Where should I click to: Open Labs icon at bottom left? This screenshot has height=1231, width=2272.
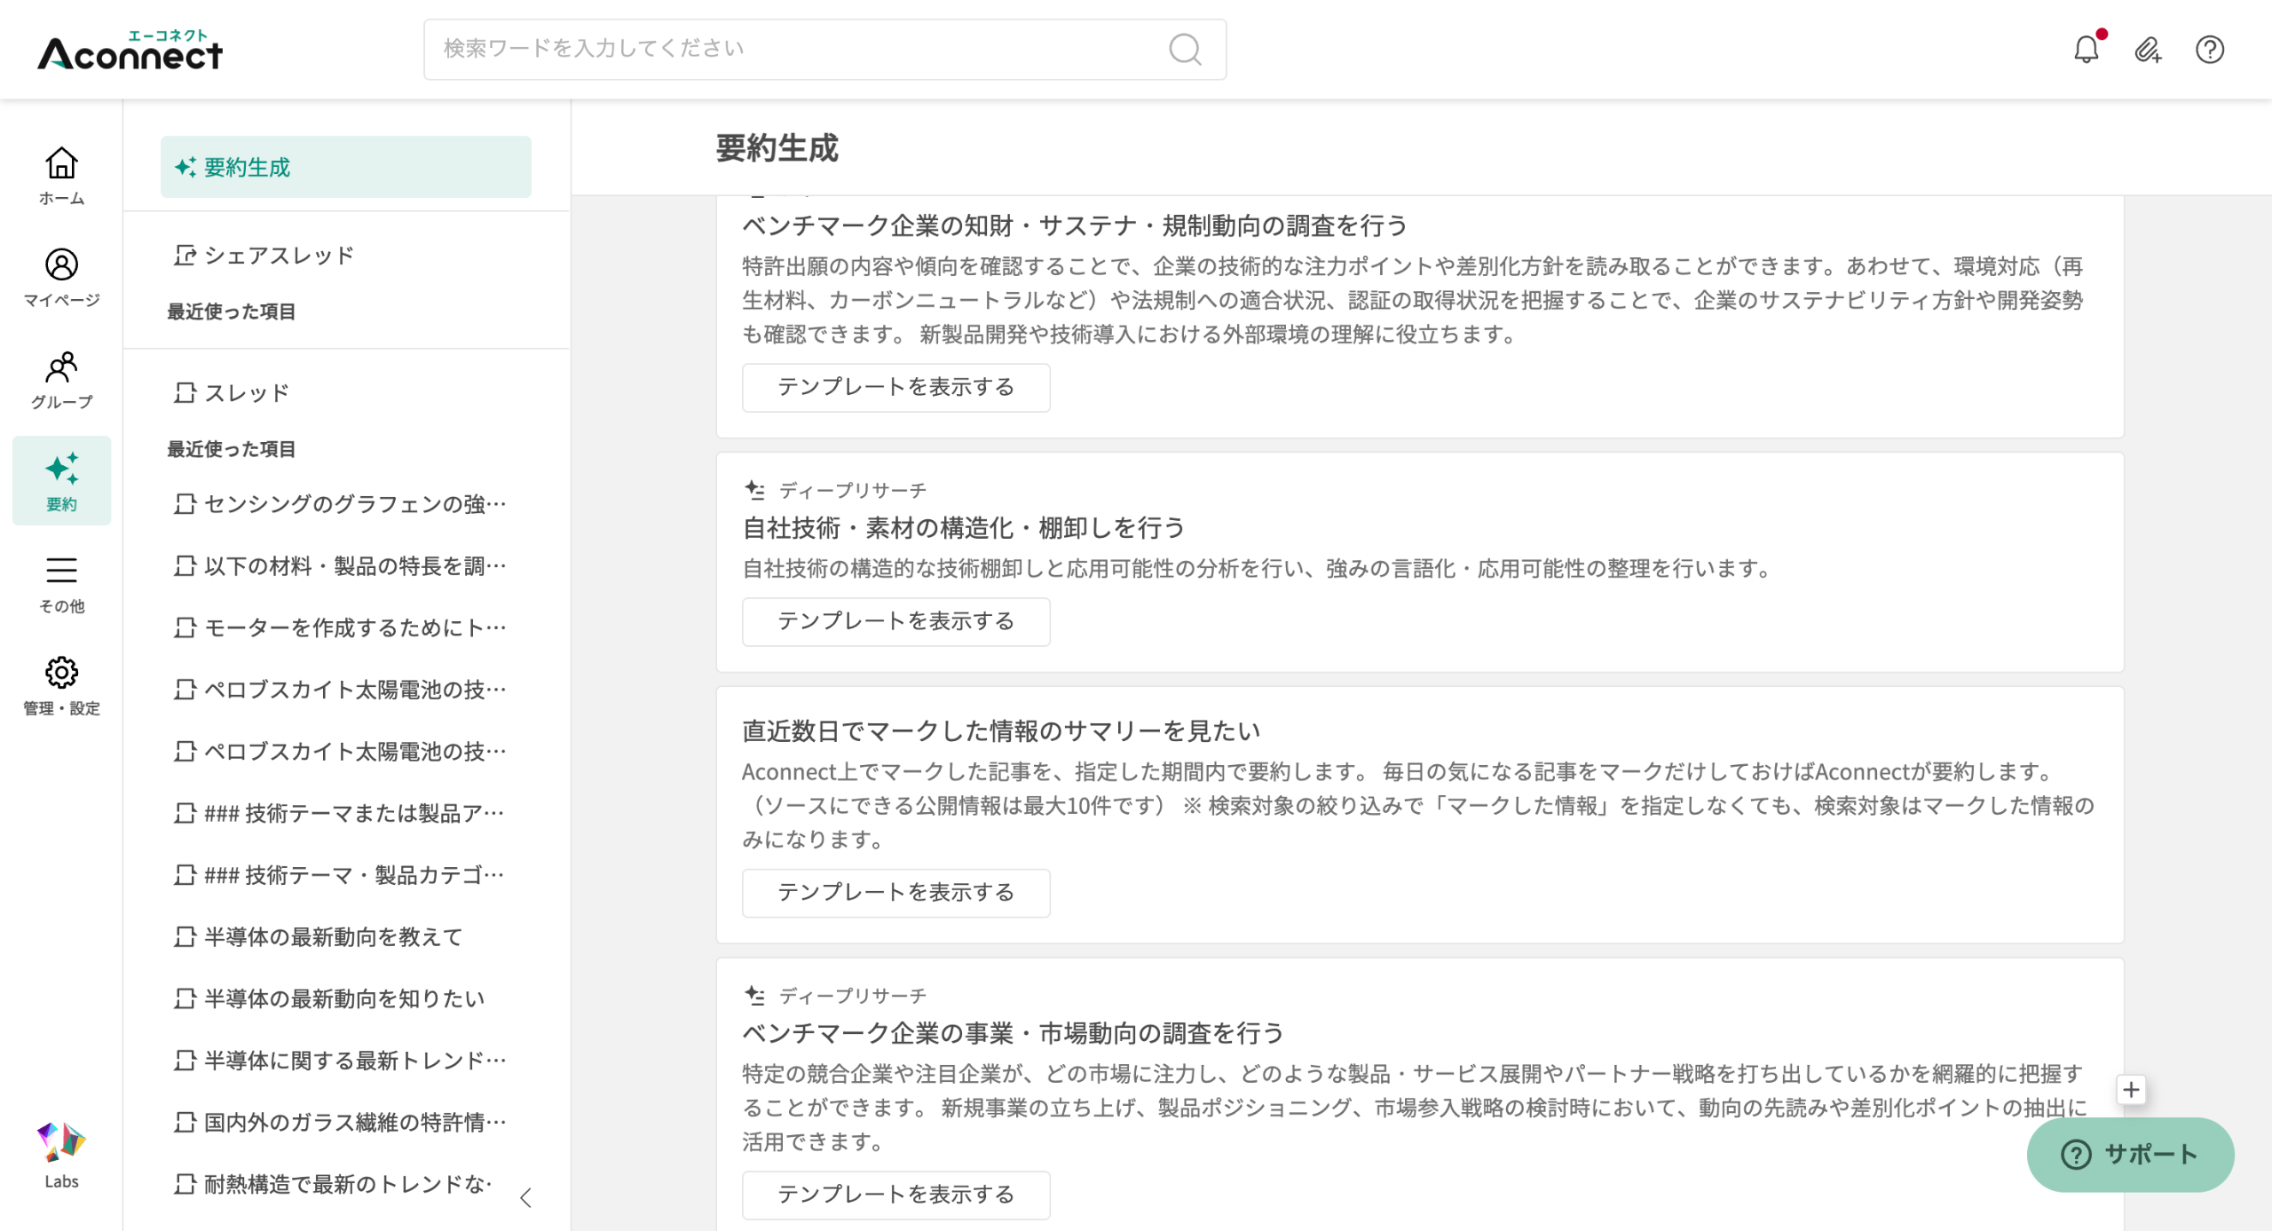click(61, 1155)
